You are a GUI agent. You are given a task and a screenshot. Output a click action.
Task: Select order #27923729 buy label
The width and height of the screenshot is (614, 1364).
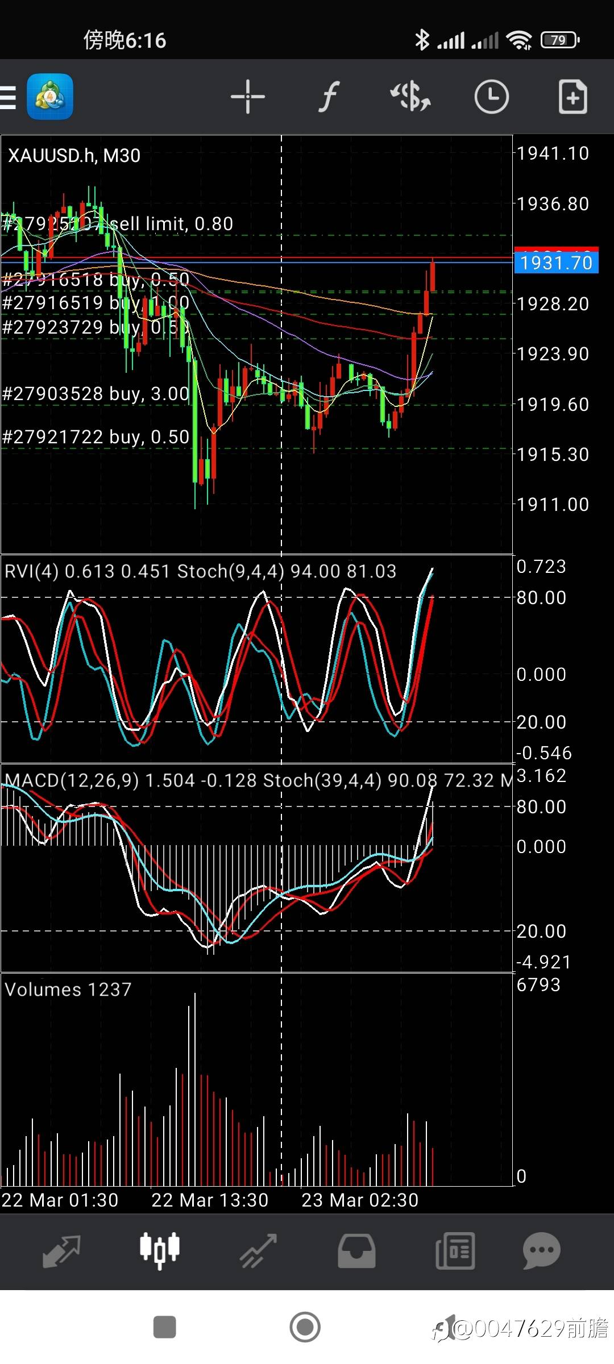tap(96, 327)
